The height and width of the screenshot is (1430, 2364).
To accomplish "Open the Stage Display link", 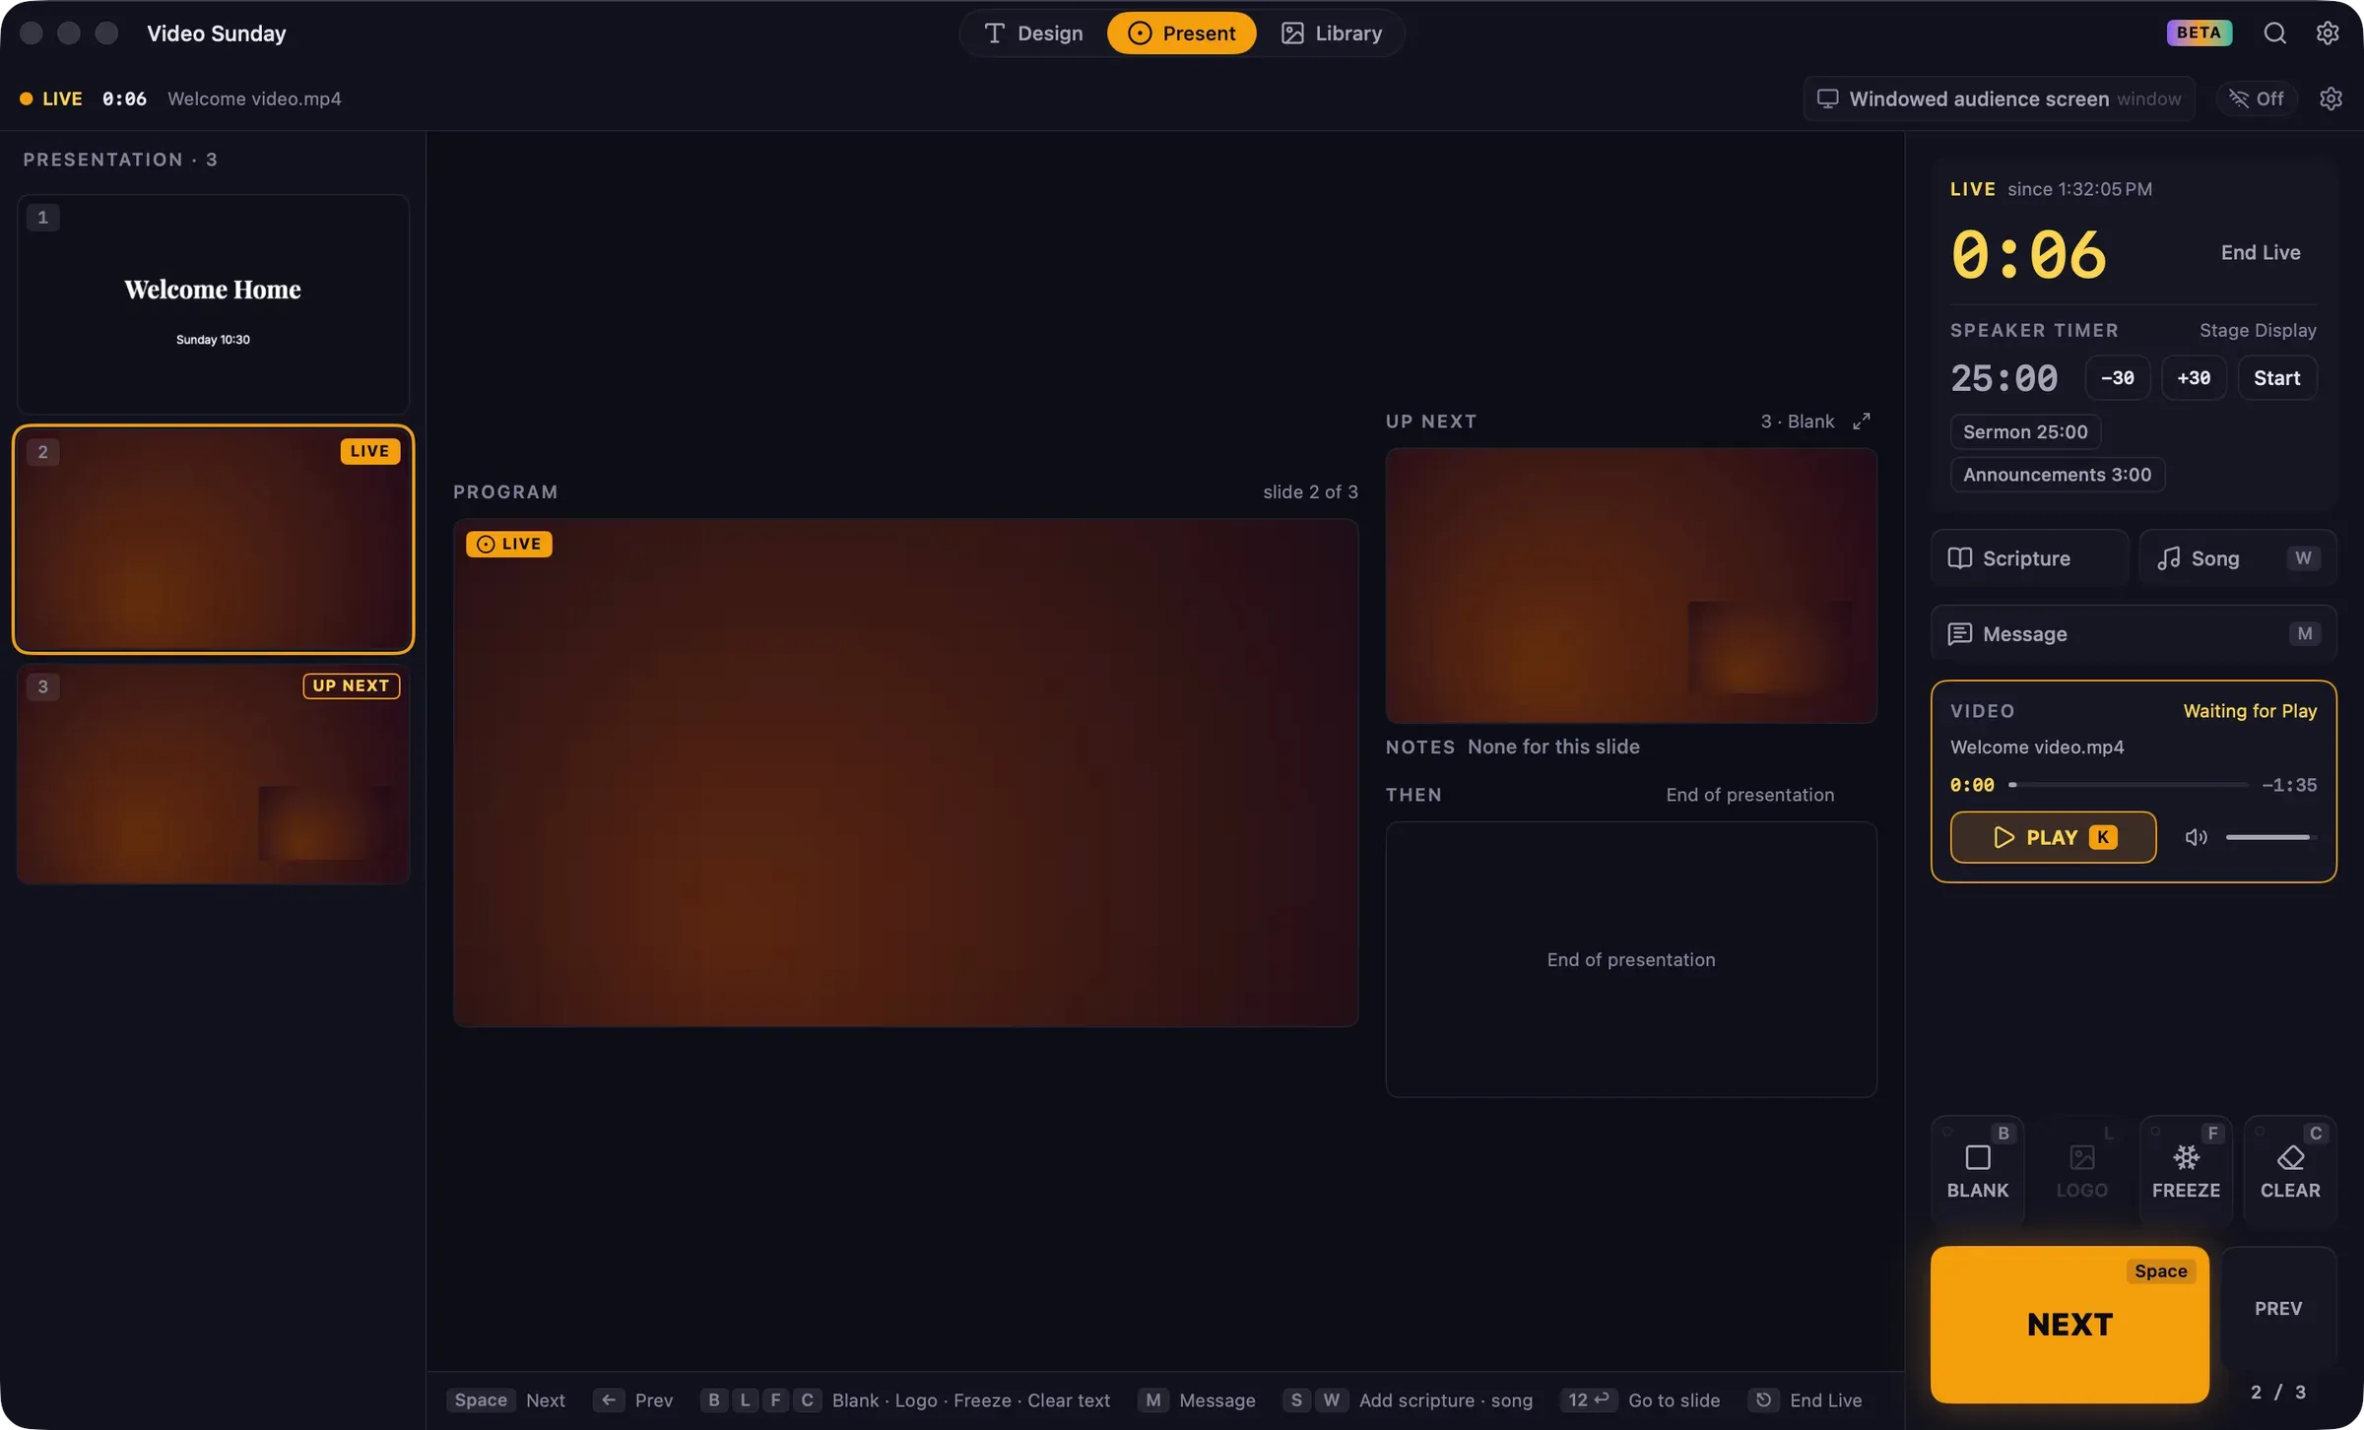I will pos(2258,330).
